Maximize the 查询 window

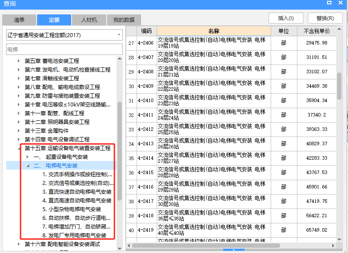tap(329, 3)
